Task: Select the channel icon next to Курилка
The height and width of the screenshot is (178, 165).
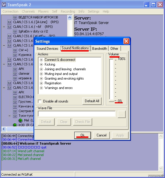Action: [15, 55]
